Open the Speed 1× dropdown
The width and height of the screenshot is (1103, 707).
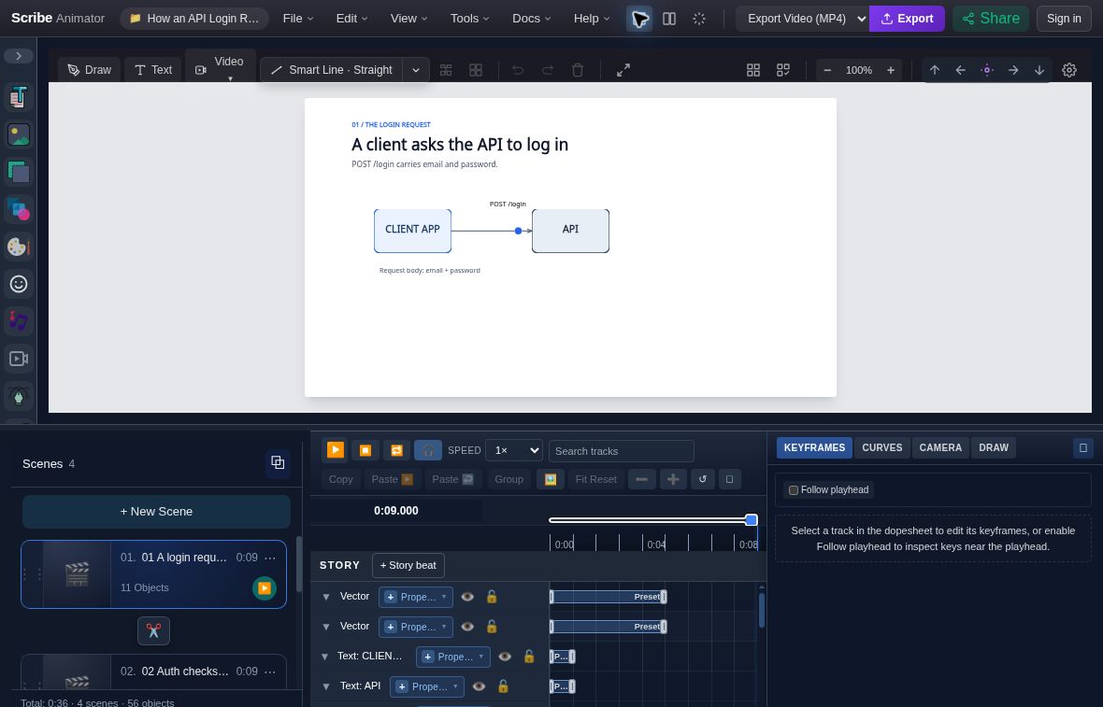coord(514,450)
